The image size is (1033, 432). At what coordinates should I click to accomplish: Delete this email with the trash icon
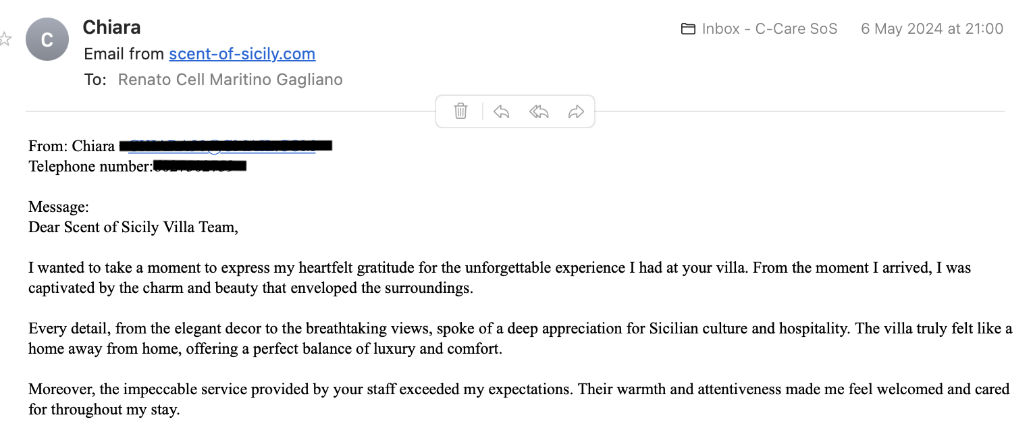coord(460,111)
